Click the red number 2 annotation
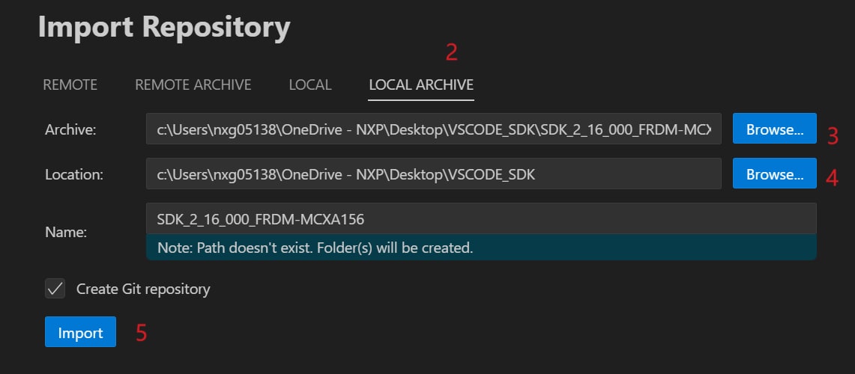 [x=450, y=52]
